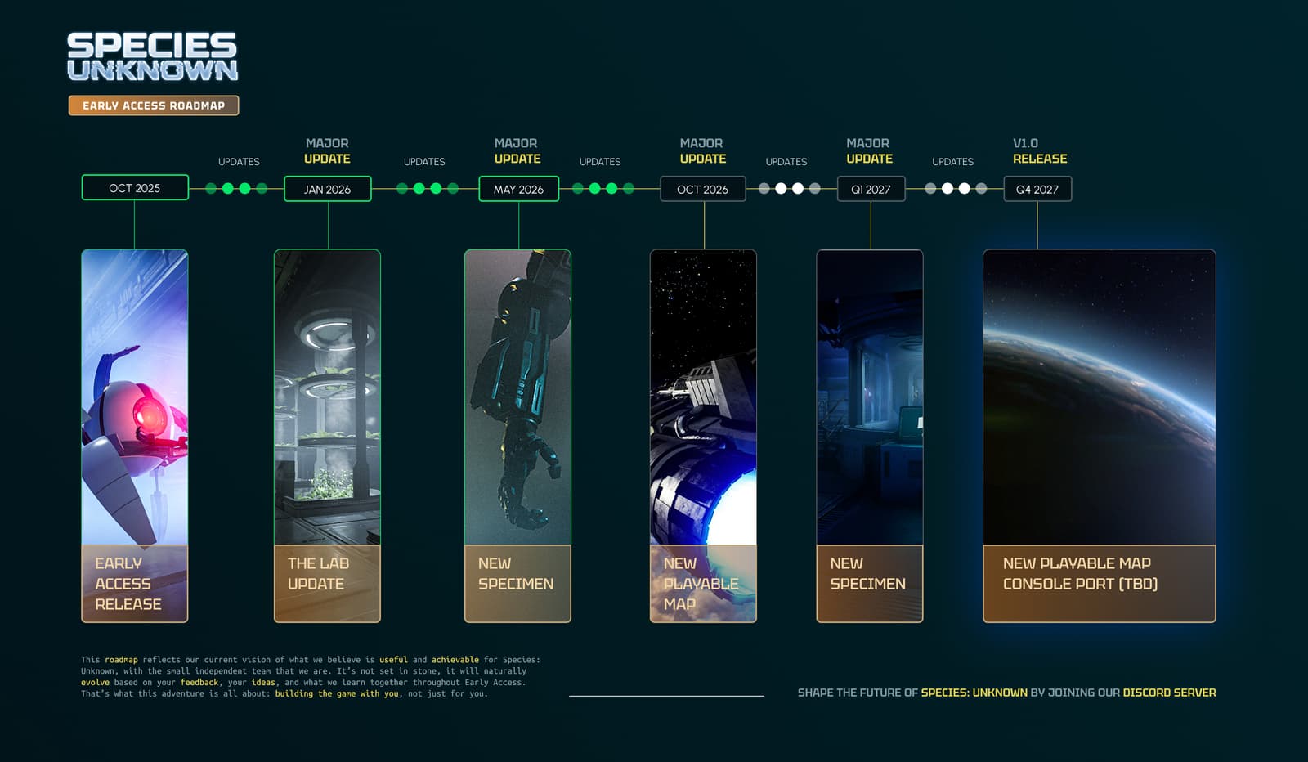Select "Major Update" heading above MAY 2026
The width and height of the screenshot is (1308, 762).
click(517, 150)
